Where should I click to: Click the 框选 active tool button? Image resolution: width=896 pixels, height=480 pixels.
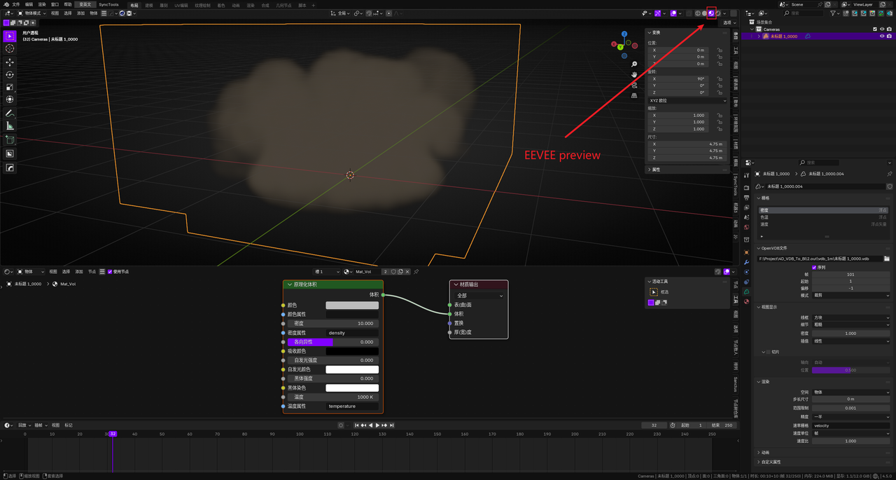[x=654, y=292]
